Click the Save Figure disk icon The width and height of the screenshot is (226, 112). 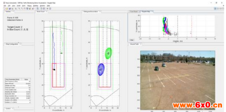coord(9,9)
